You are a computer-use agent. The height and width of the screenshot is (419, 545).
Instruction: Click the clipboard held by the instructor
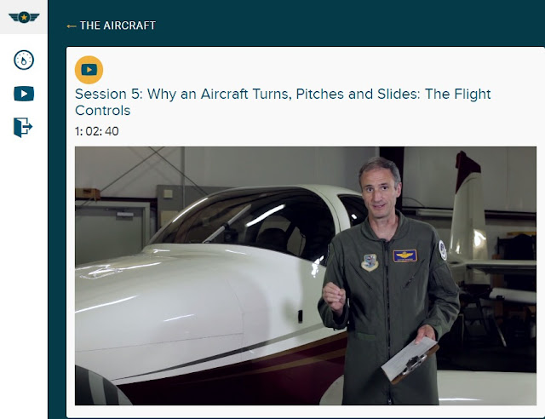410,360
